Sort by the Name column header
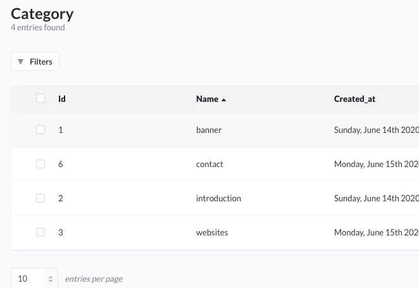 [x=207, y=99]
